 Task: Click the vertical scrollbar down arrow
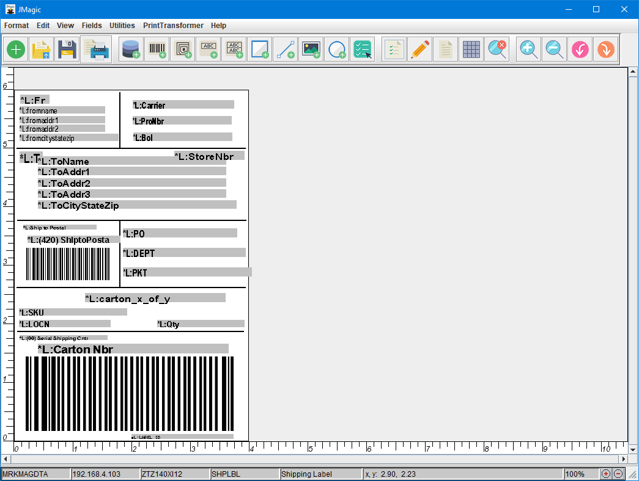click(633, 450)
